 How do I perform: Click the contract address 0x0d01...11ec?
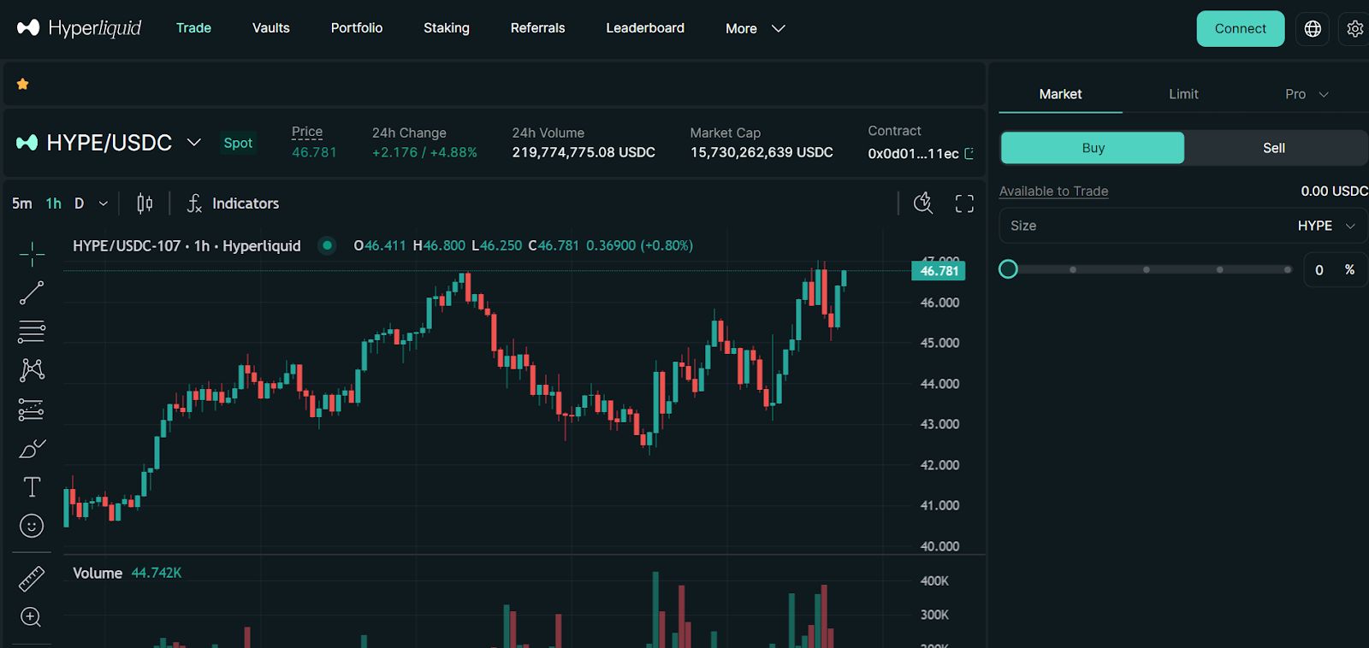pos(913,154)
